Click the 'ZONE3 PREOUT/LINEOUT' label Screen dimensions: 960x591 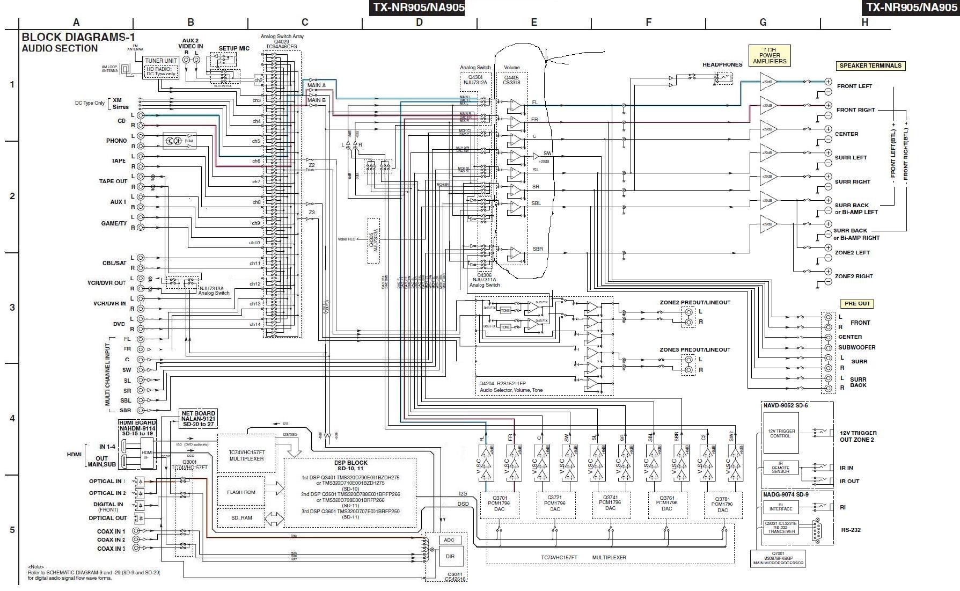pyautogui.click(x=695, y=349)
